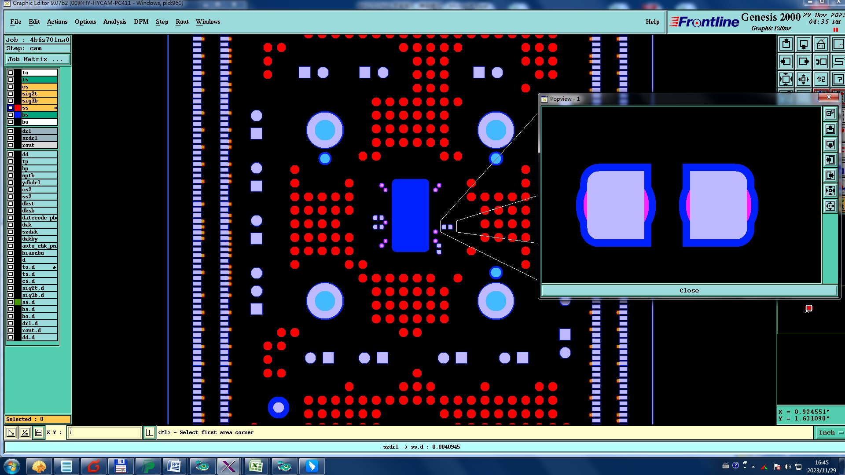
Task: Open the DFM menu
Action: coord(141,22)
